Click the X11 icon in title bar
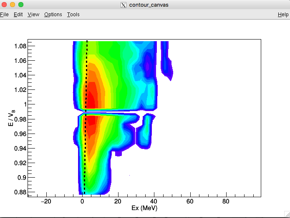The image size is (290, 218). (124, 5)
